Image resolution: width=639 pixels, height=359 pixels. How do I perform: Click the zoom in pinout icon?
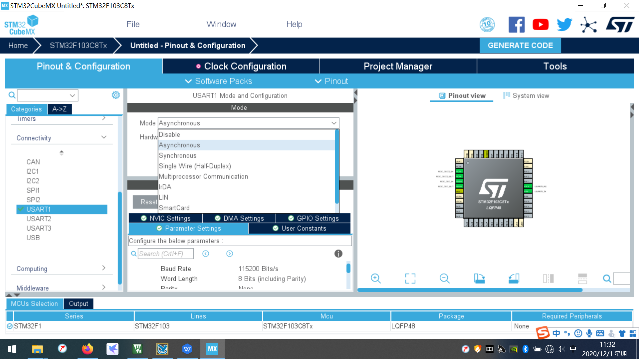376,279
